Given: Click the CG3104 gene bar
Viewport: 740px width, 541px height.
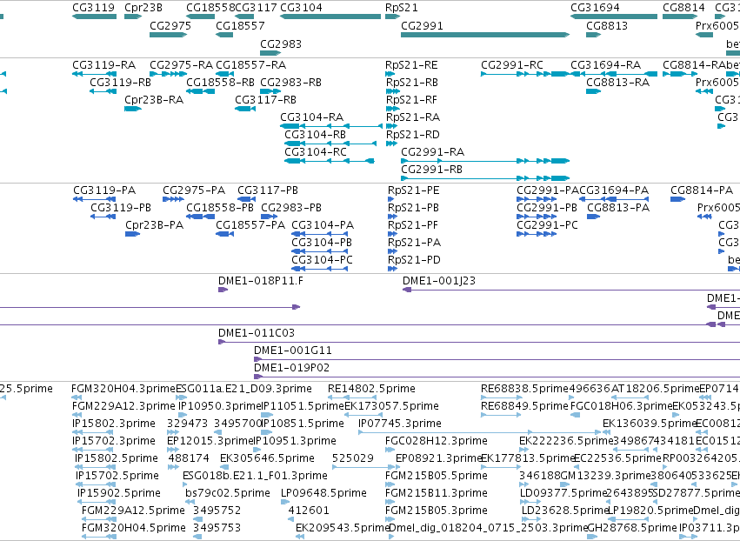Looking at the screenshot, I should tap(330, 17).
